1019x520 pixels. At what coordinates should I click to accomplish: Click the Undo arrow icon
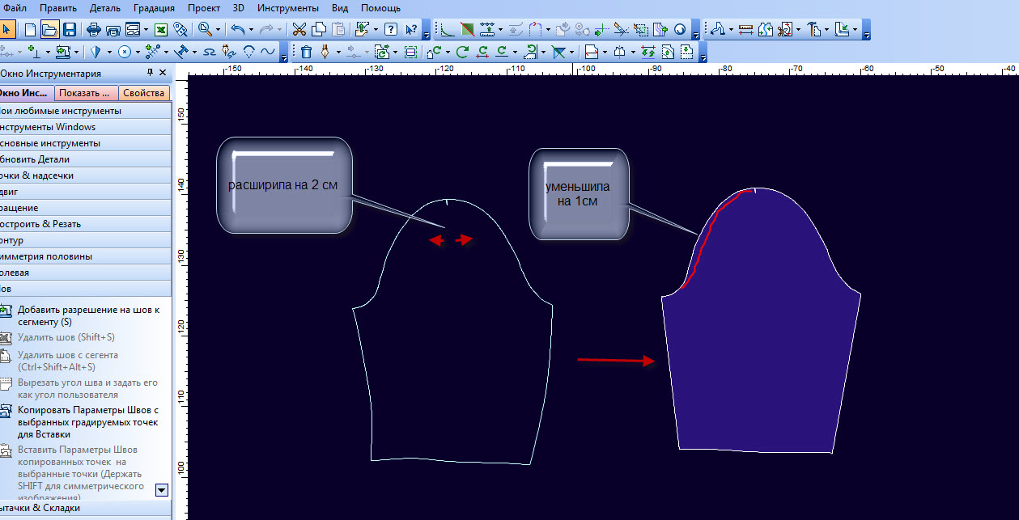[237, 30]
